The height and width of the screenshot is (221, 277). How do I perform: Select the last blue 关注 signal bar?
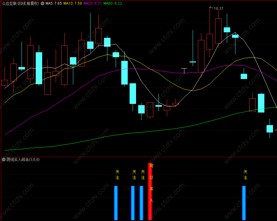click(x=244, y=203)
